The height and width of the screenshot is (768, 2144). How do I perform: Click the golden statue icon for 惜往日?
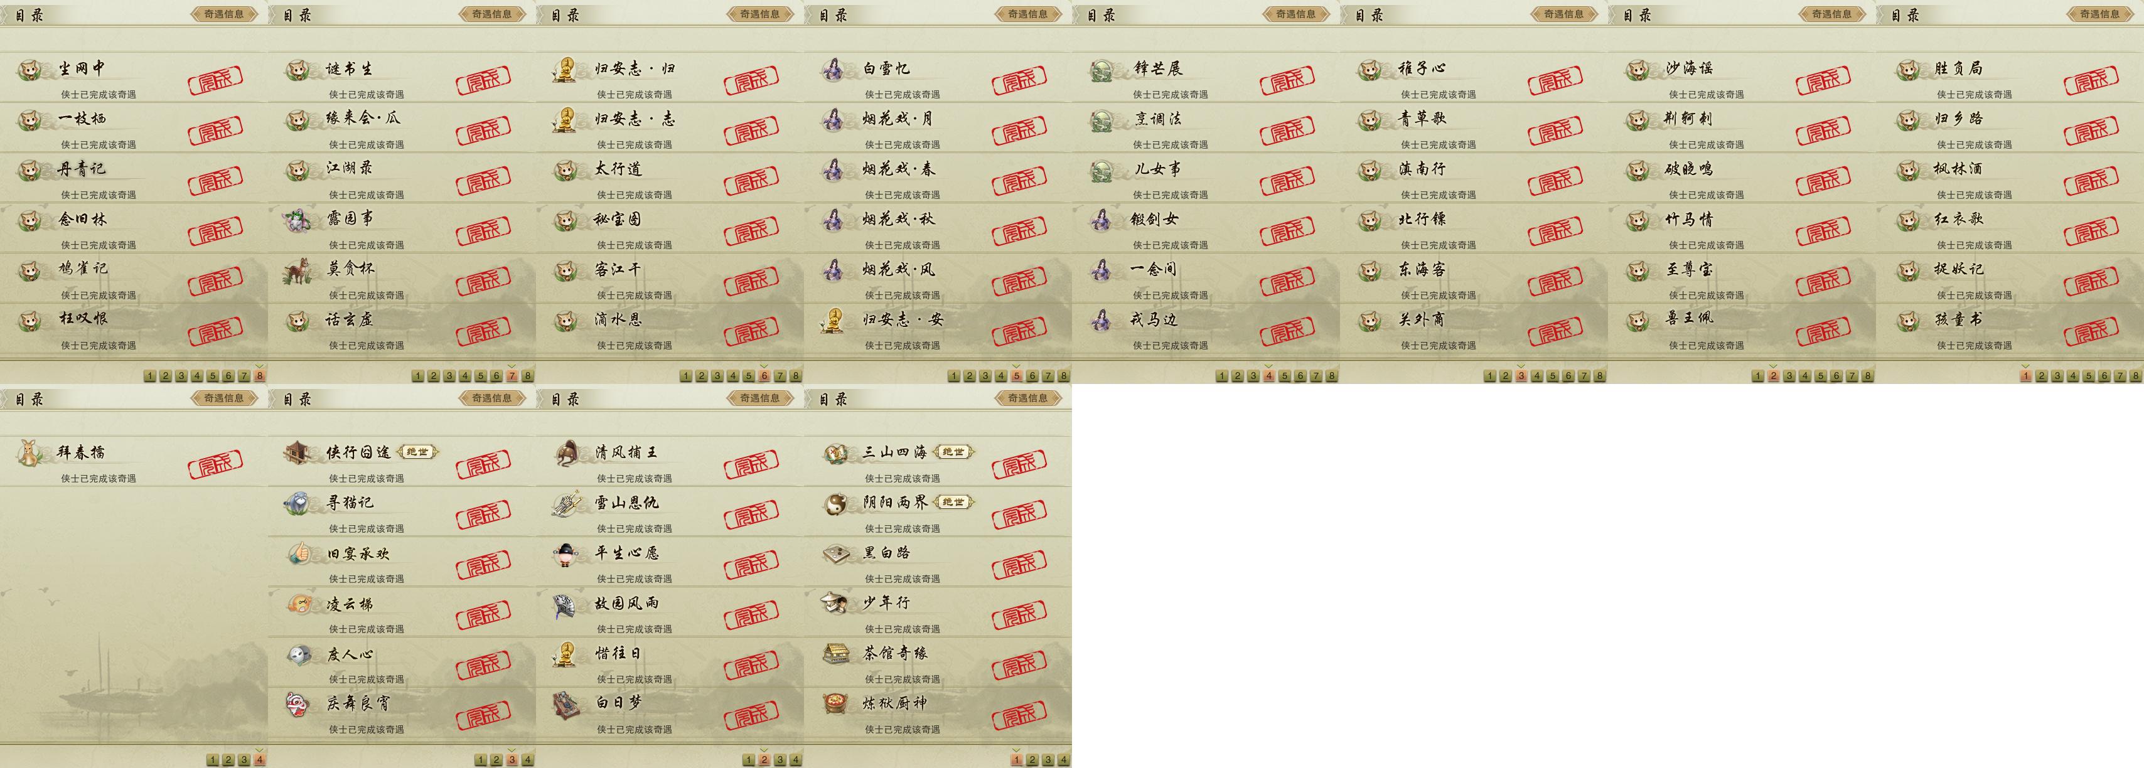(x=567, y=654)
